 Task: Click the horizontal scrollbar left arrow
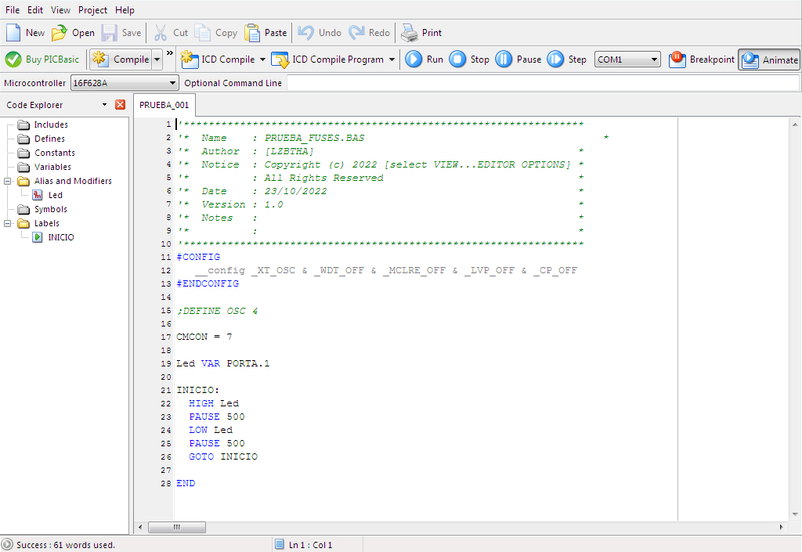click(x=141, y=527)
